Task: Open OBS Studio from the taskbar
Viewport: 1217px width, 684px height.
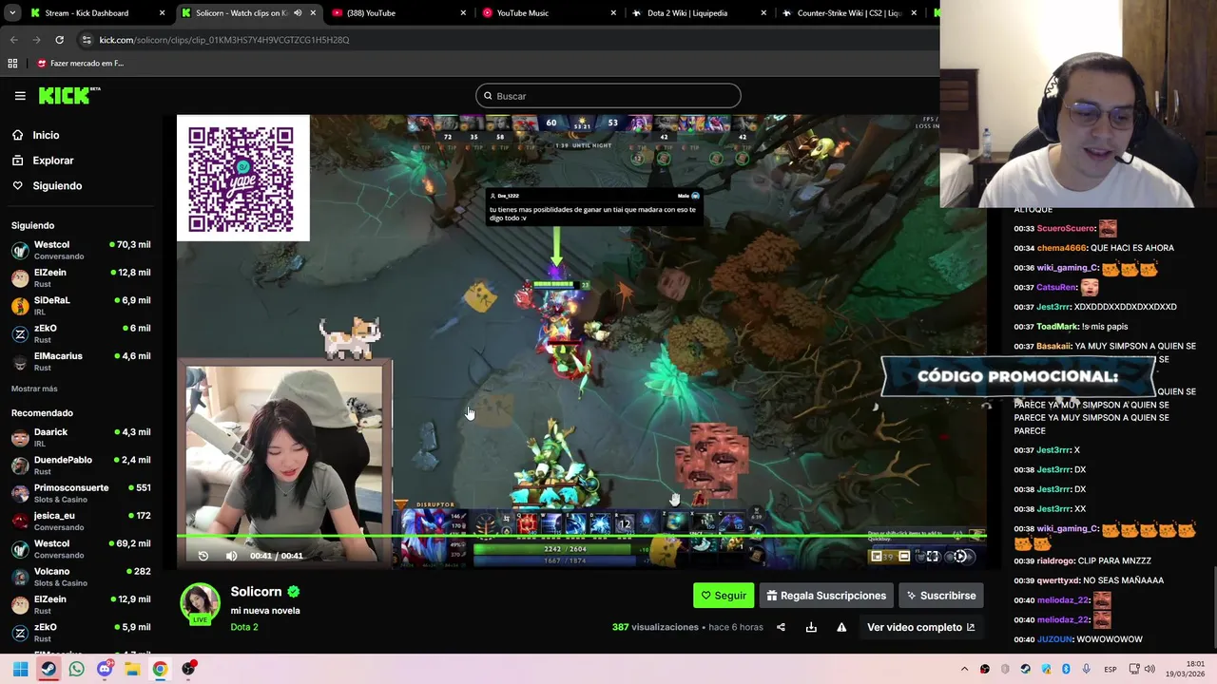Action: click(188, 669)
